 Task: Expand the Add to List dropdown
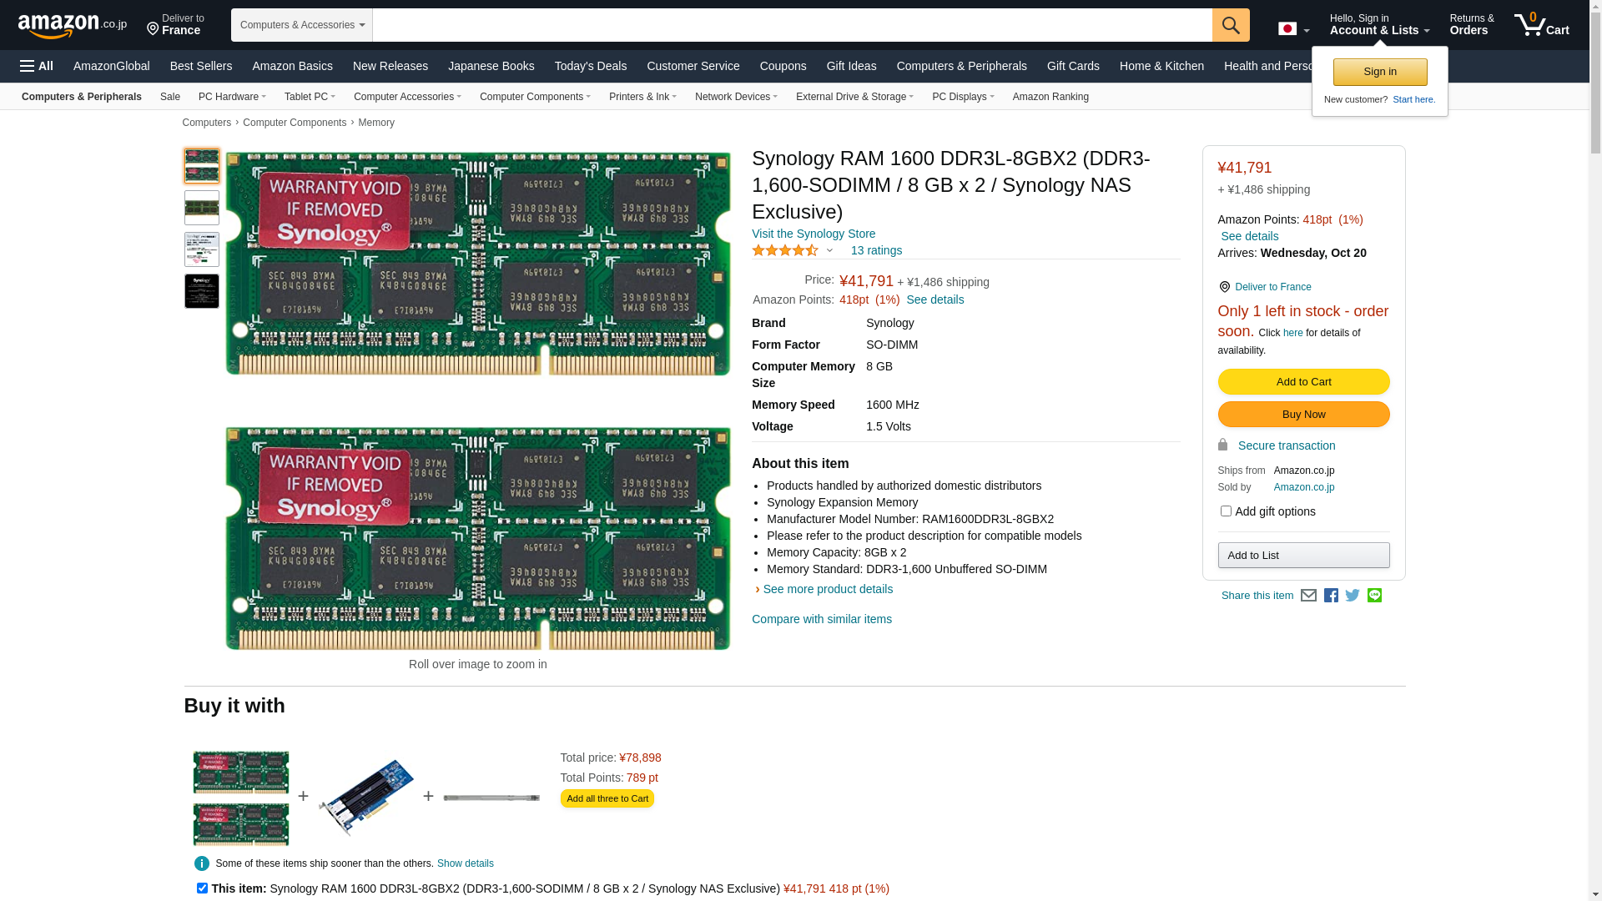click(1303, 556)
